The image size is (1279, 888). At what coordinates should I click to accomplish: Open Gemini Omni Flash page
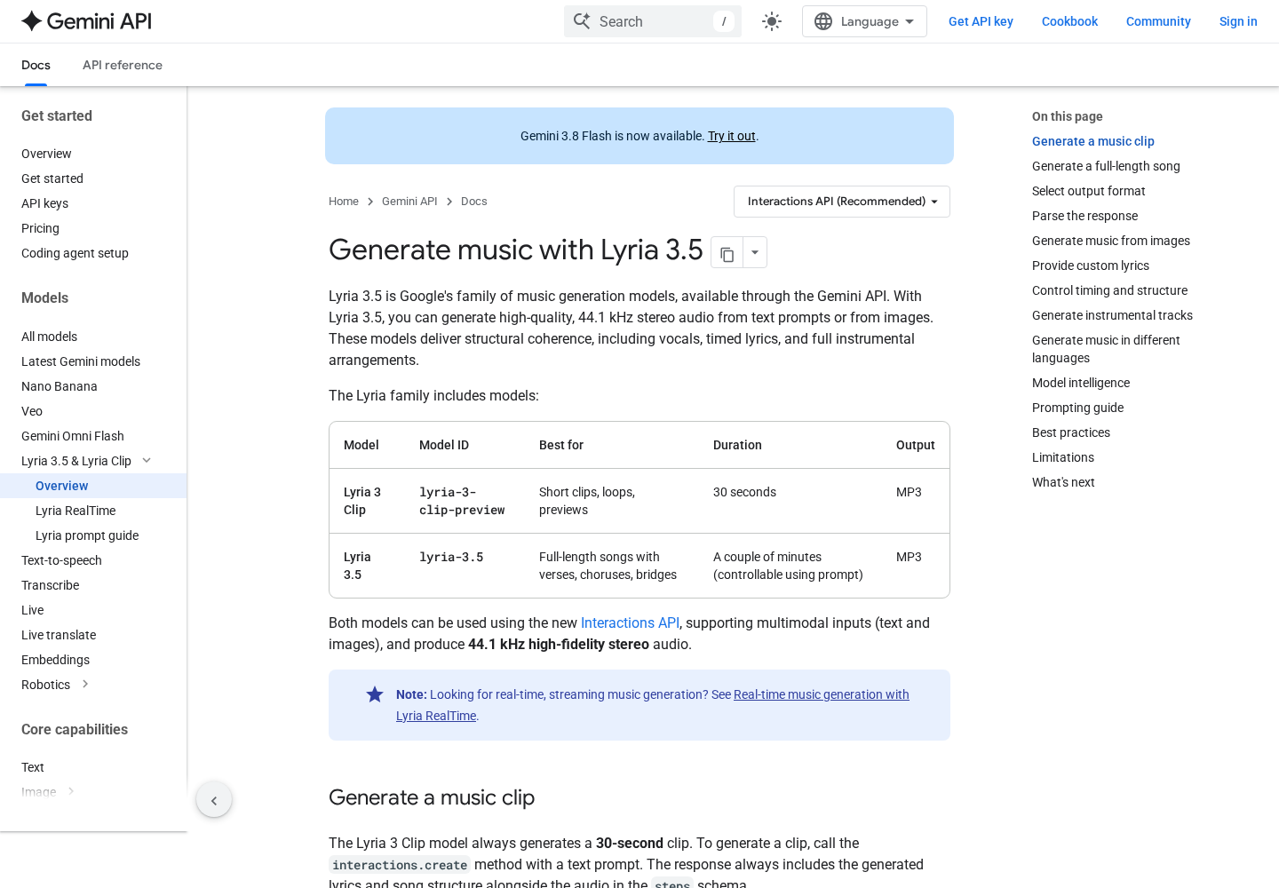(x=73, y=436)
